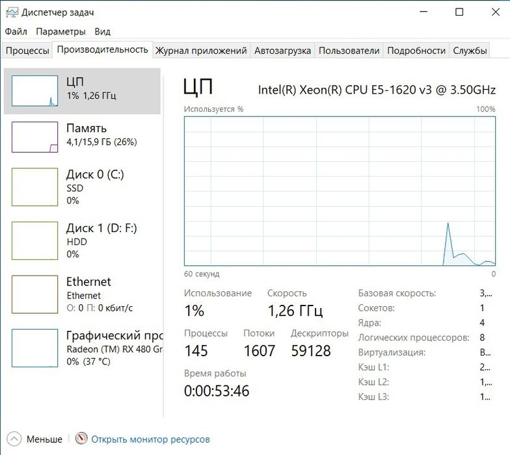Click the 1% Использование value
This screenshot has height=455, width=510.
point(194,311)
